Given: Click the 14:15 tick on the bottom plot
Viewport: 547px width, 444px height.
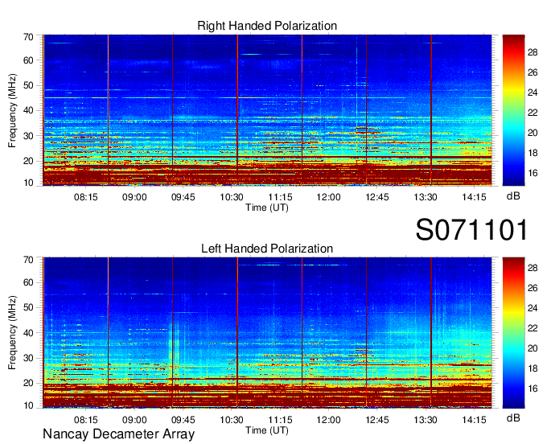Looking at the screenshot, I should (474, 420).
